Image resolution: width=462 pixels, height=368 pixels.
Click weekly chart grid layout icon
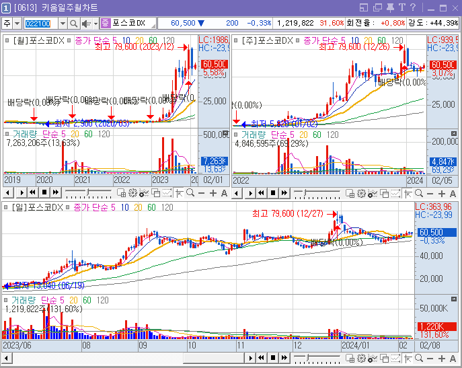coord(350,194)
